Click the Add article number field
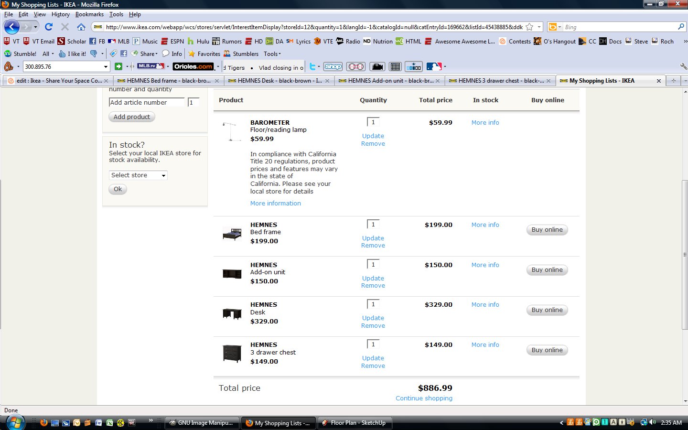 point(147,102)
